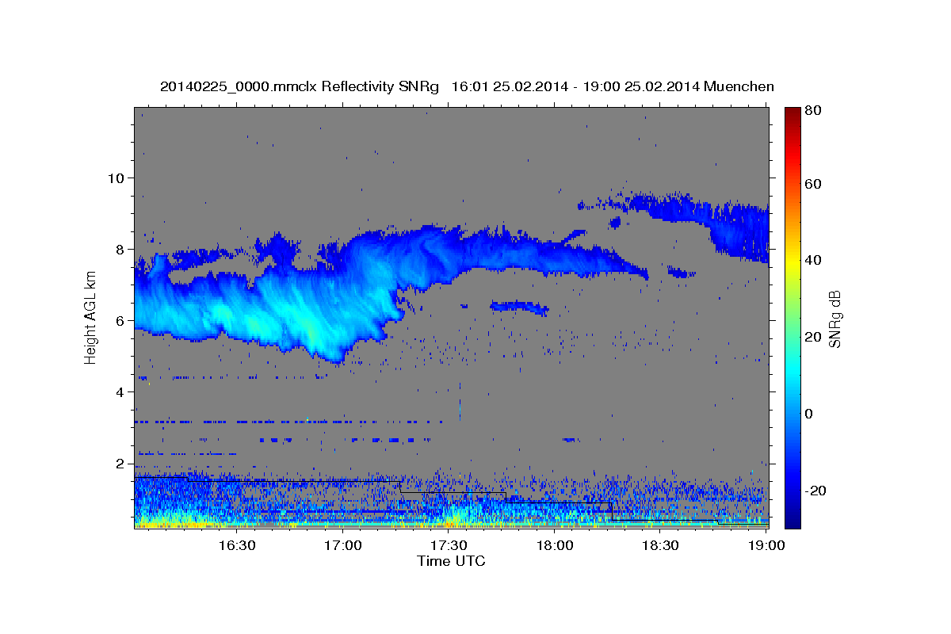Click the colorbar value 0
This screenshot has height=634, width=951.
click(809, 414)
